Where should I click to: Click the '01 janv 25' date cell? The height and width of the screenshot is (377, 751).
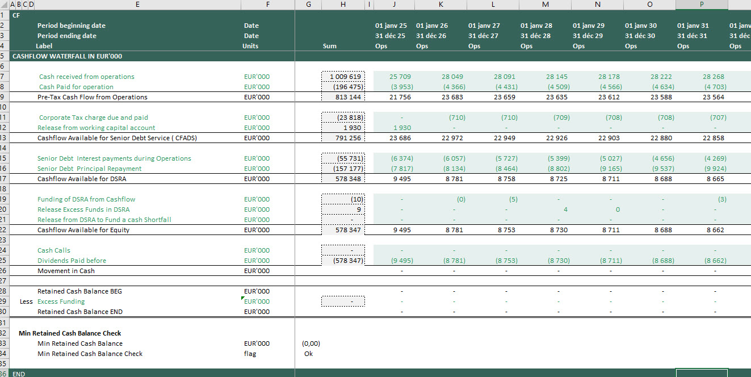(x=391, y=26)
